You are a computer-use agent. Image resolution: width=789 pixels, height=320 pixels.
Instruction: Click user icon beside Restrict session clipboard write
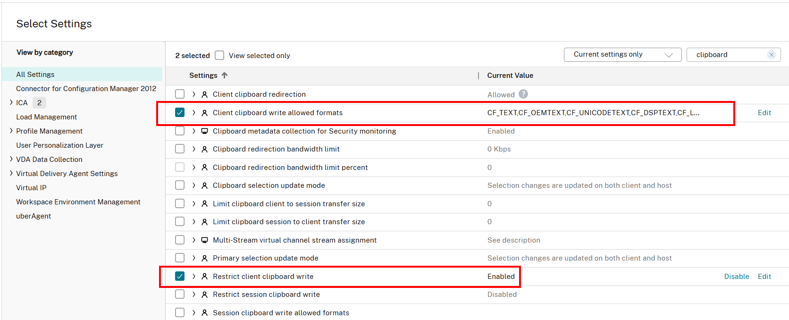click(x=204, y=295)
